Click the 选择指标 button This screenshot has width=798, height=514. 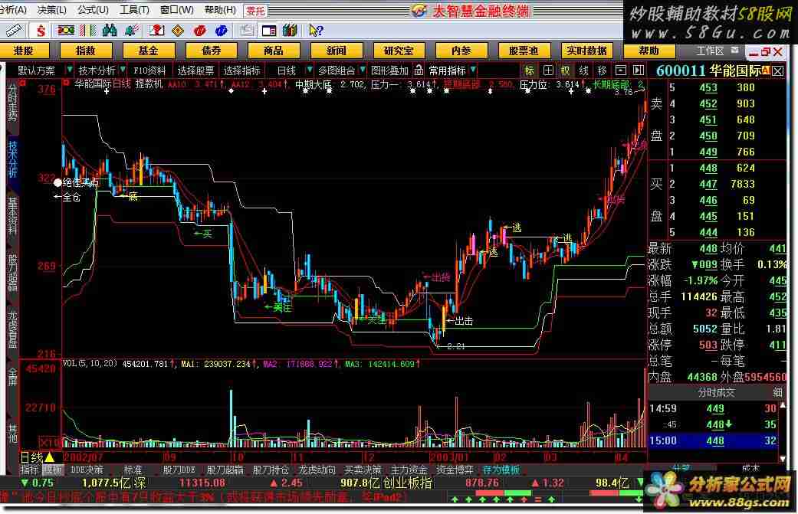pyautogui.click(x=241, y=70)
